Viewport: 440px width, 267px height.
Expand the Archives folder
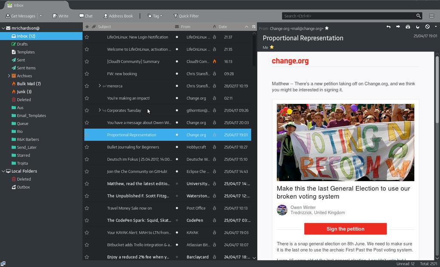click(9, 76)
